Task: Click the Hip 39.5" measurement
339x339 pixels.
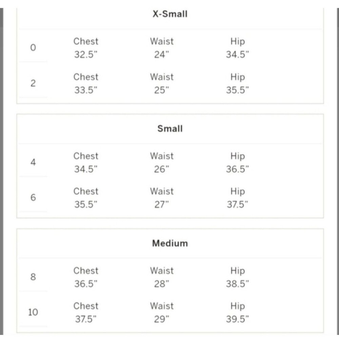Action: (237, 313)
